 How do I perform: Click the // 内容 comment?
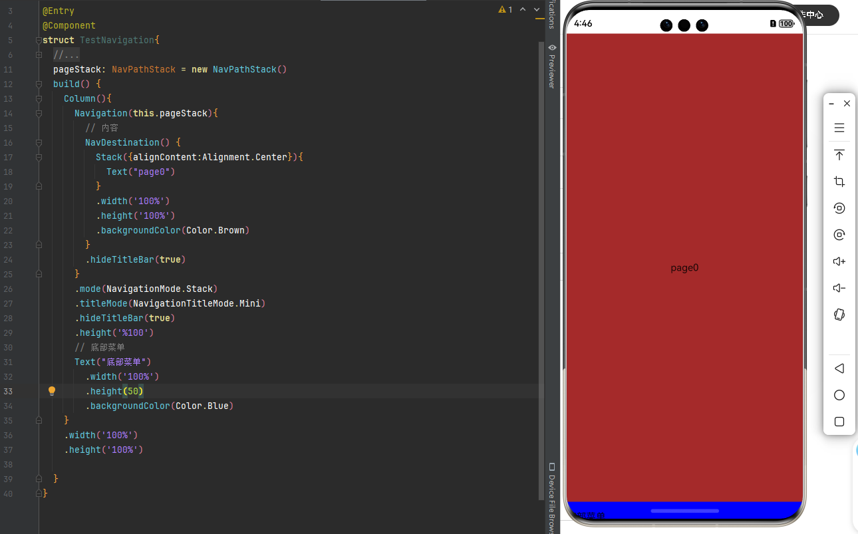point(102,128)
